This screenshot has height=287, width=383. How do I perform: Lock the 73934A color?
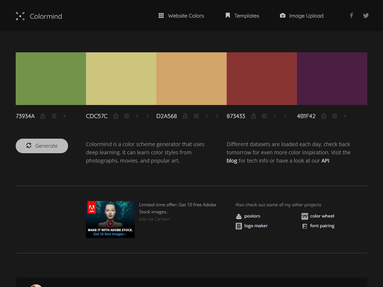click(x=43, y=116)
